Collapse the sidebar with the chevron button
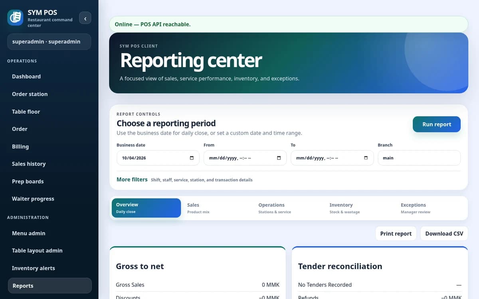The image size is (479, 299). 85,18
